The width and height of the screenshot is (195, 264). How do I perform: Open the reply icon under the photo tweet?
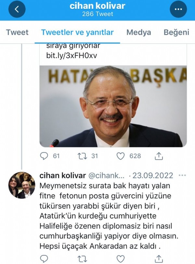point(44,156)
